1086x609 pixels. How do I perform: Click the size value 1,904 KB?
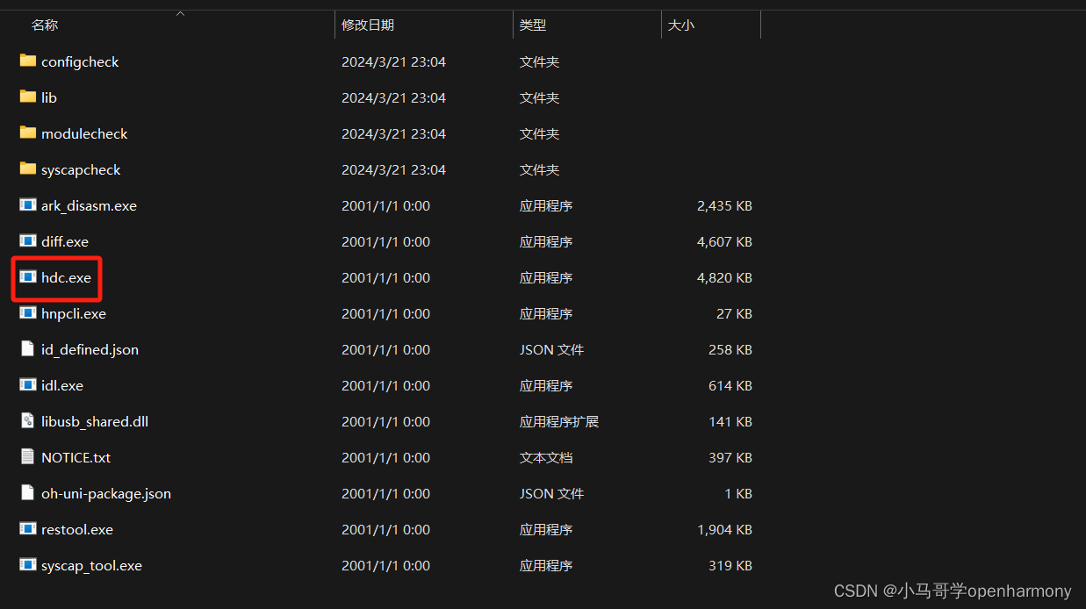pyautogui.click(x=724, y=530)
